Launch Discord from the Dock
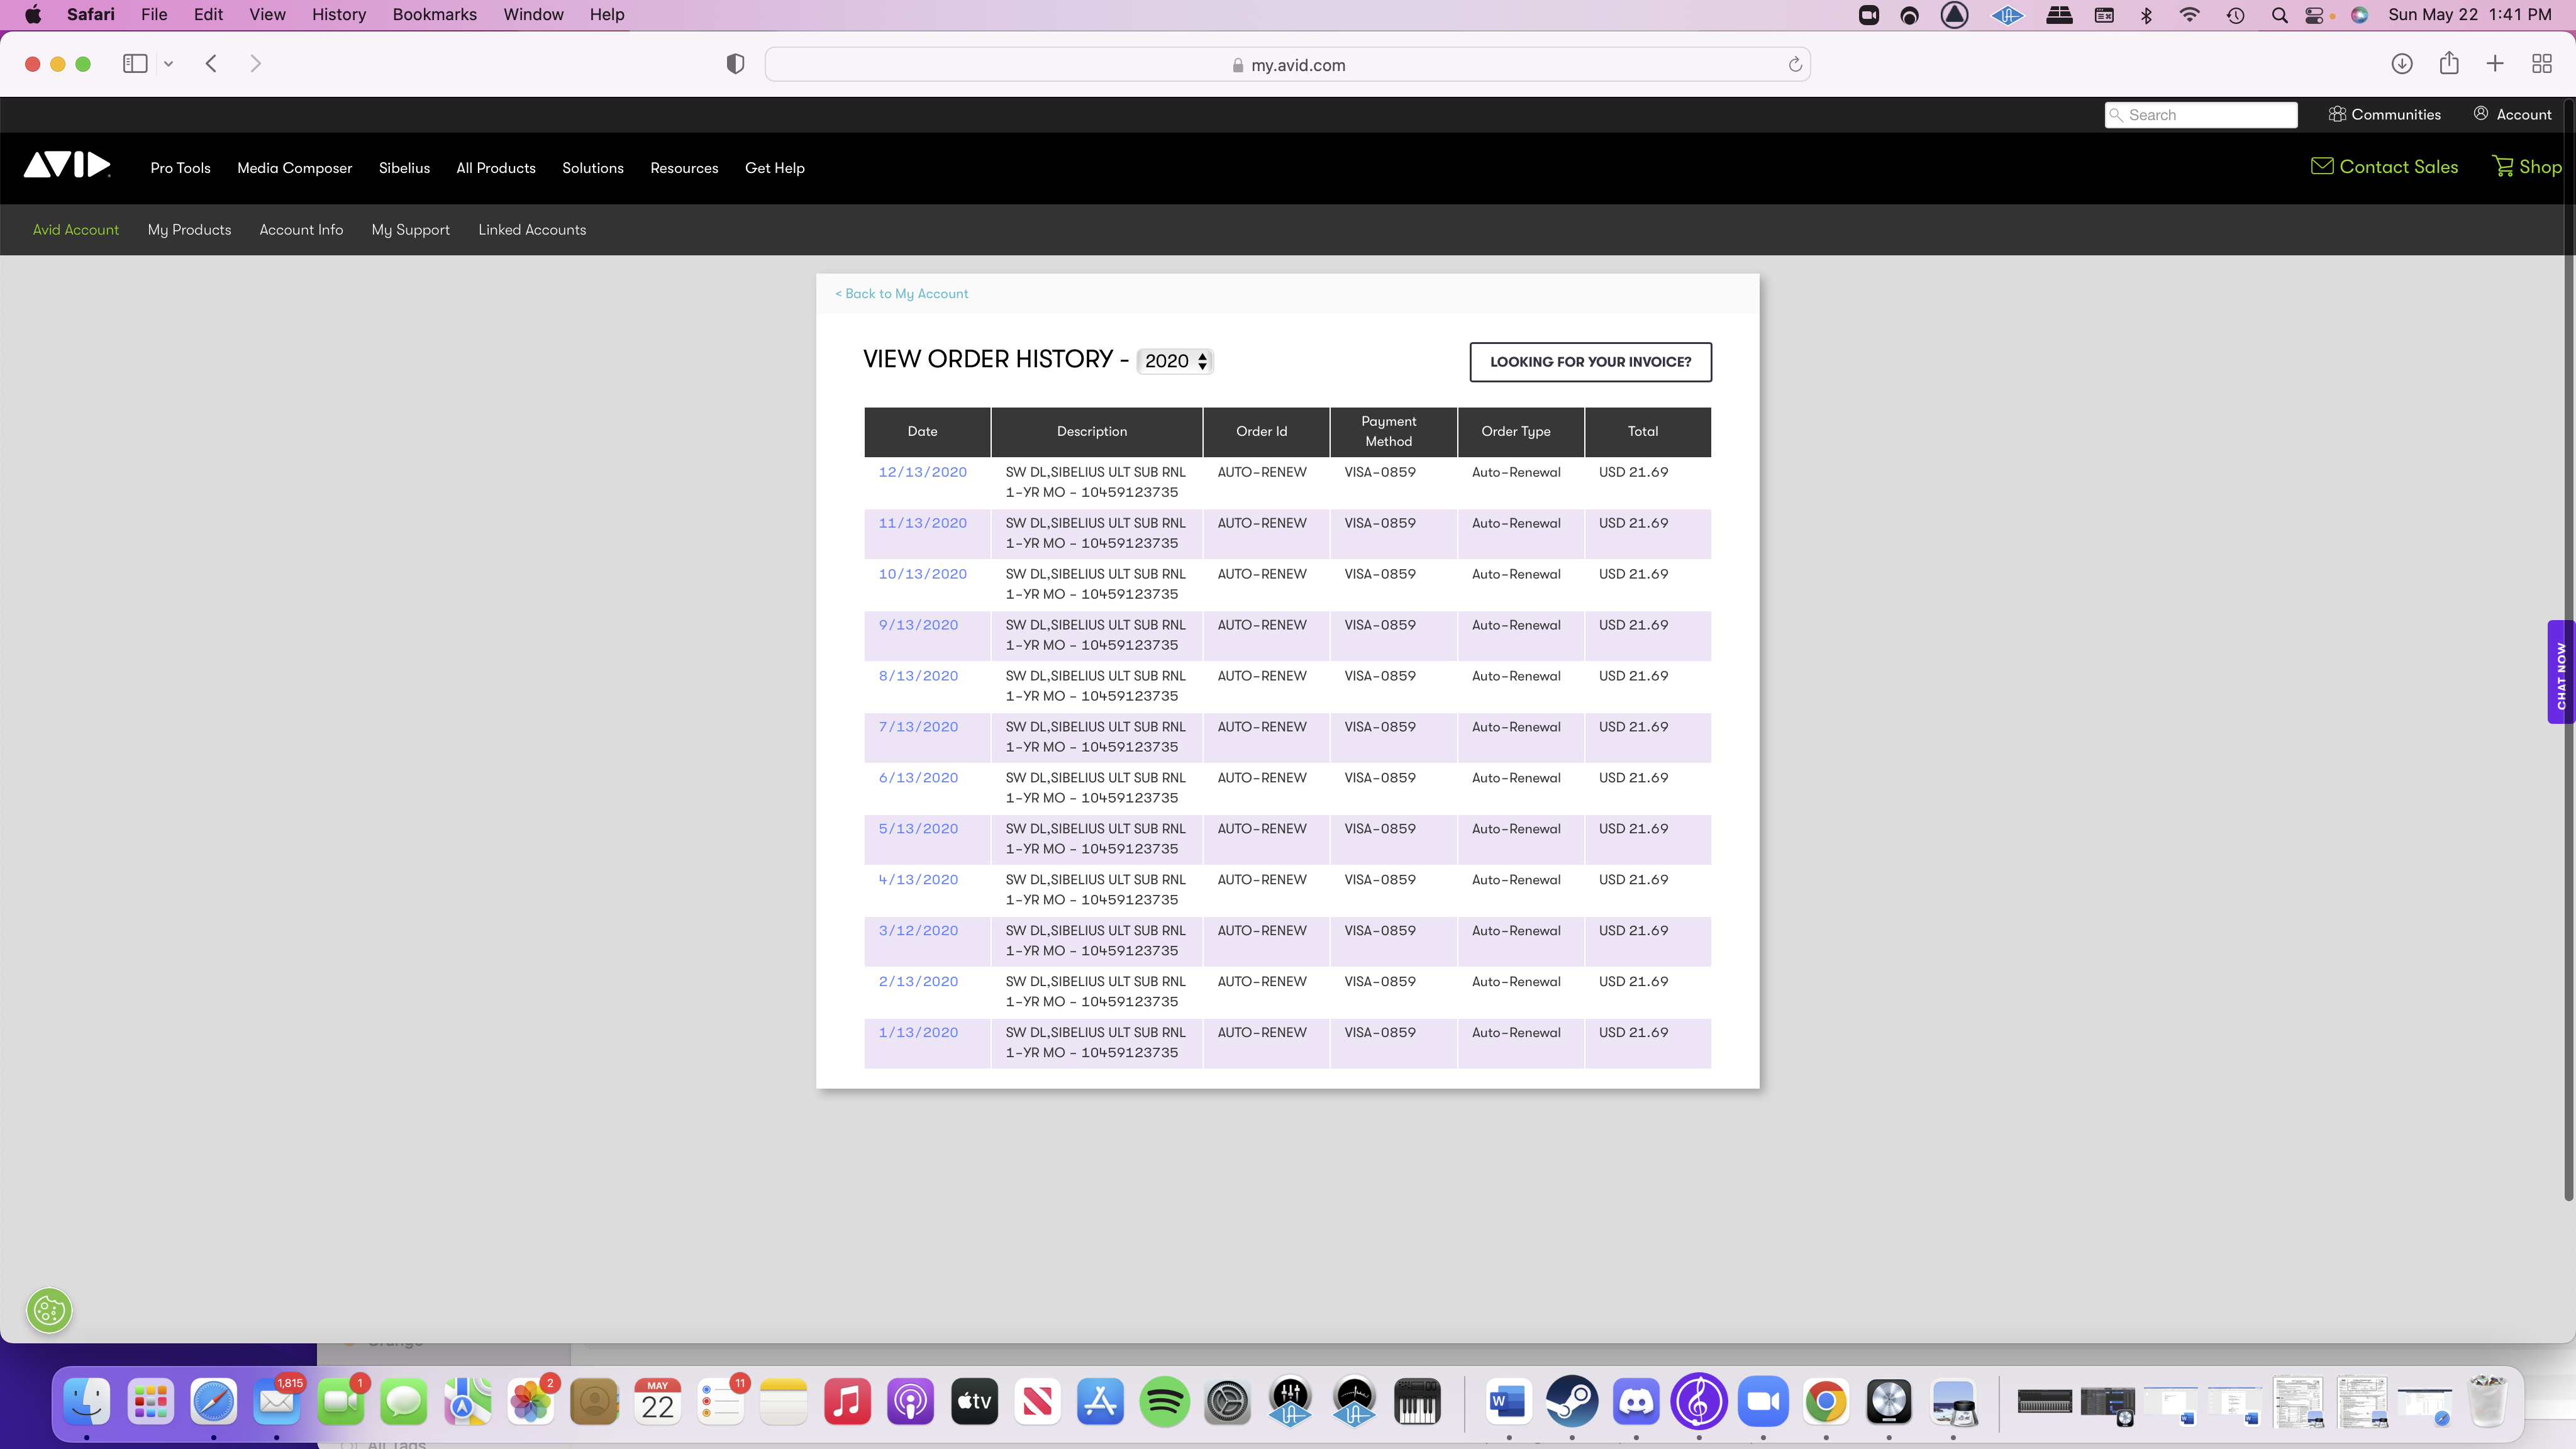The width and height of the screenshot is (2576, 1449). click(x=1636, y=1402)
